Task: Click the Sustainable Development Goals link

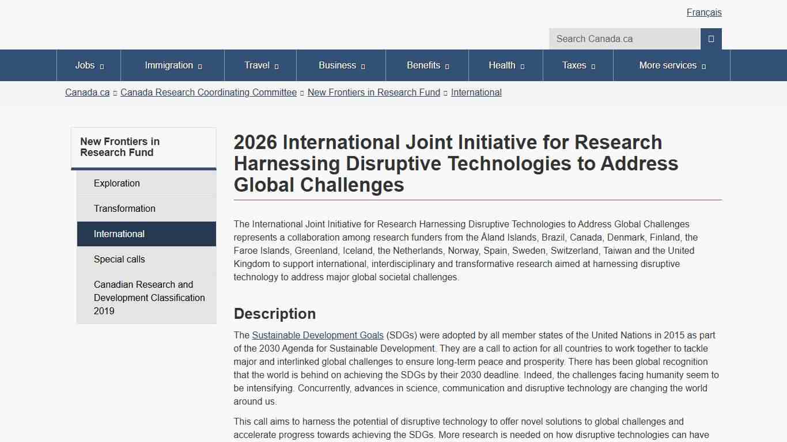Action: pyautogui.click(x=317, y=335)
